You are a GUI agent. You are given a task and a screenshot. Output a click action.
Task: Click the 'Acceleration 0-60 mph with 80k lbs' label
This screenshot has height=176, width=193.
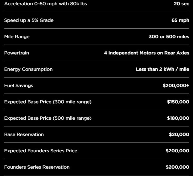point(46,4)
